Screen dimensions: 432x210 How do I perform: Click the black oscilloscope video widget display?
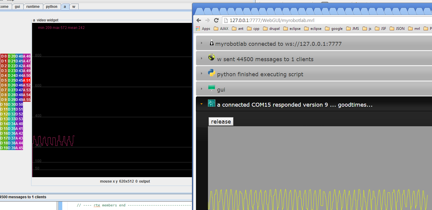pos(112,100)
